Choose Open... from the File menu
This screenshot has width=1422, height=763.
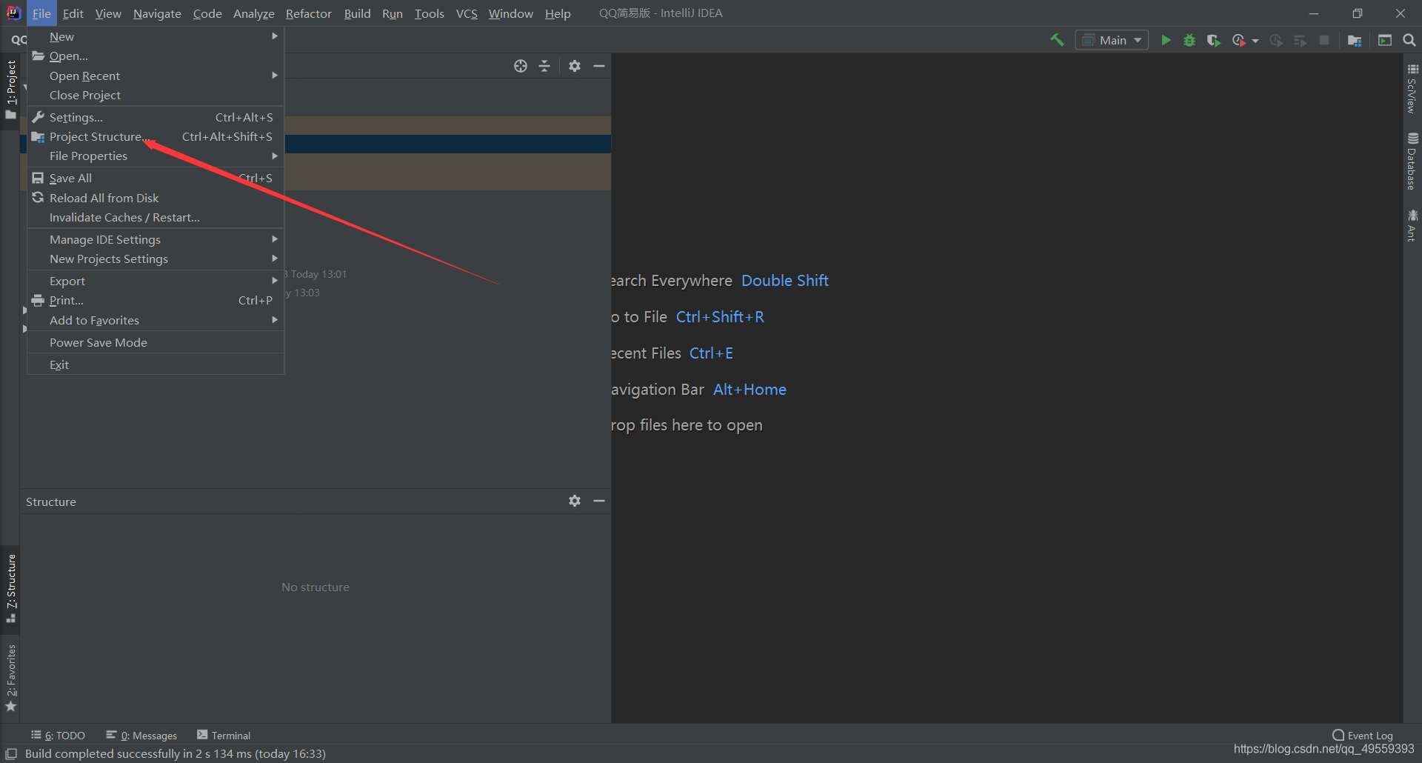click(156, 56)
